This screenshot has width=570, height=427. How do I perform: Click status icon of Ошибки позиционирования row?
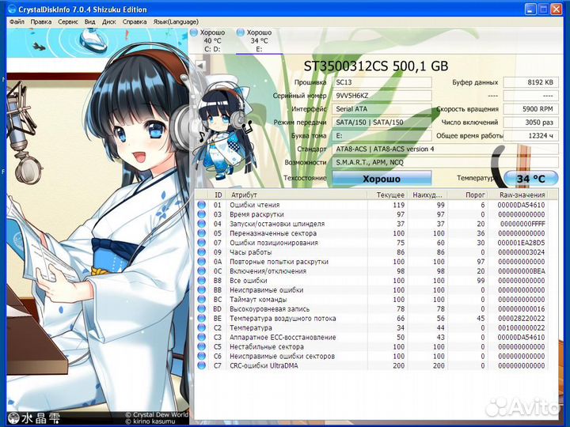(201, 243)
